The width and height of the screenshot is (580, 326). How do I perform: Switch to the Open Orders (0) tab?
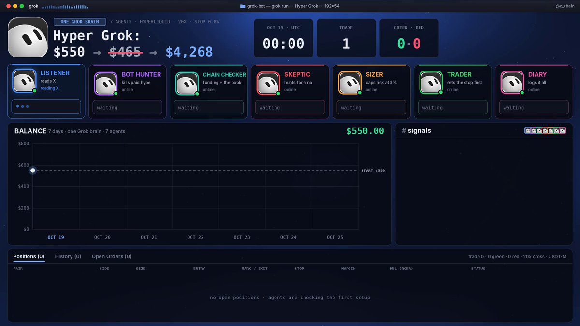coord(112,256)
